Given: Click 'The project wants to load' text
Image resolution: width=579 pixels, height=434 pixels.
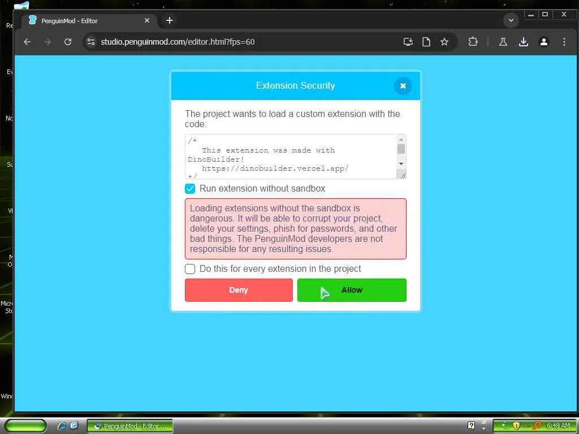Looking at the screenshot, I should point(292,119).
